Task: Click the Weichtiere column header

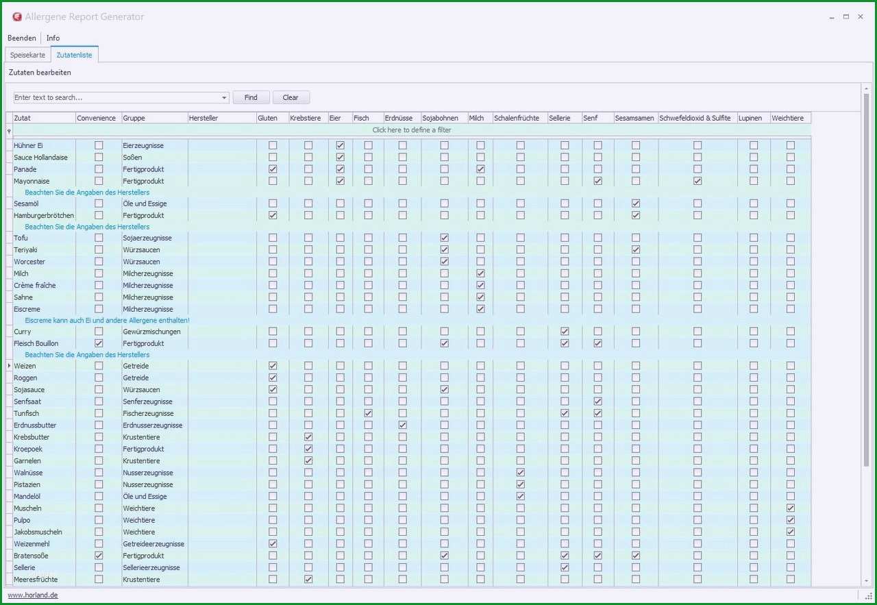Action: [791, 118]
